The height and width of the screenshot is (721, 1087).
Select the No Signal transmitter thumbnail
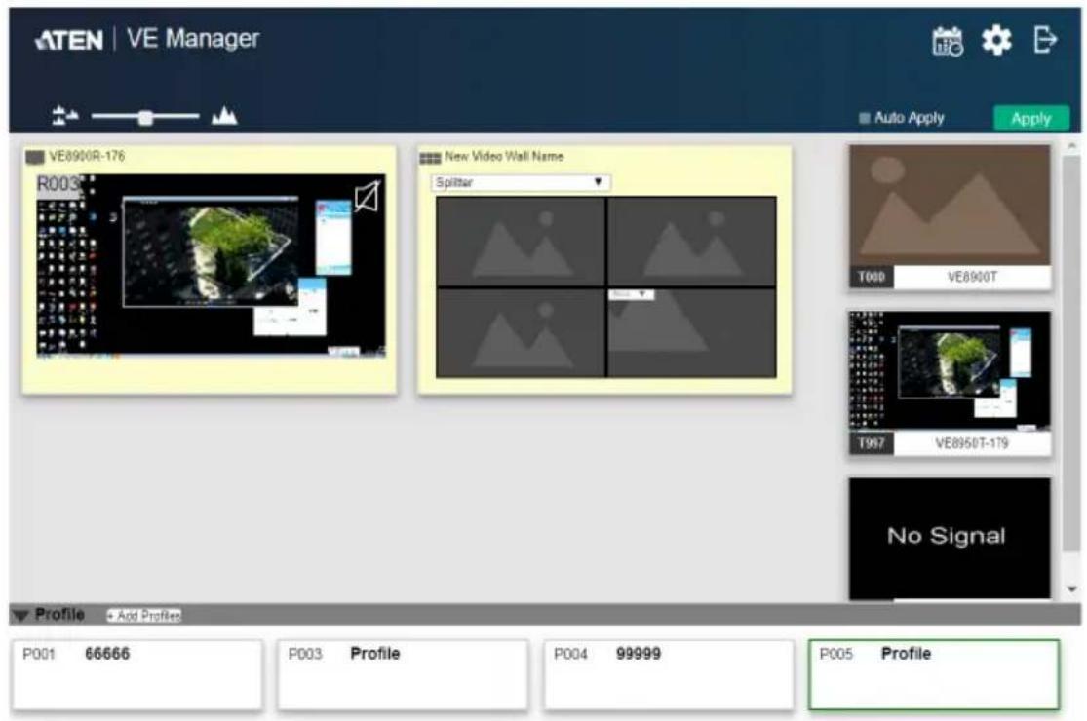949,537
